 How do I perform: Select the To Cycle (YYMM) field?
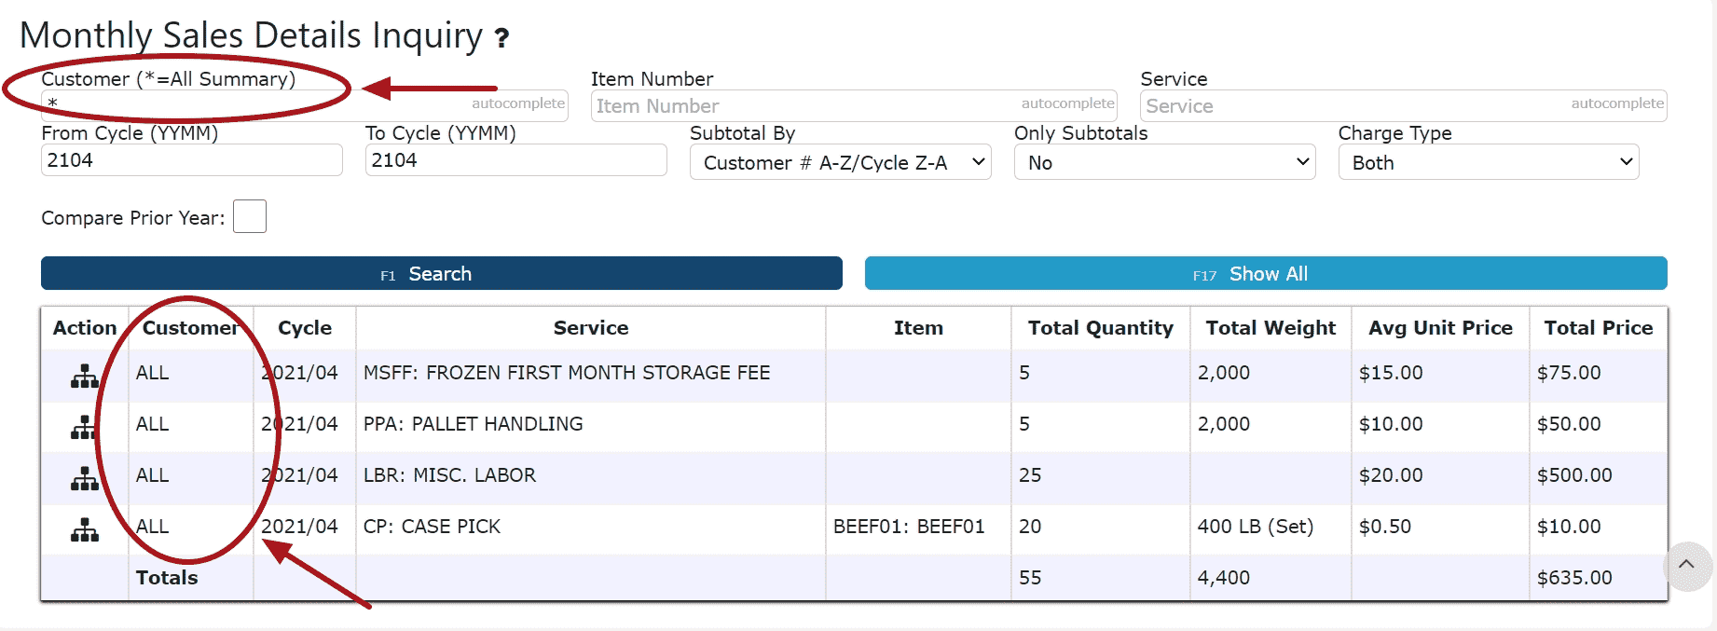click(x=515, y=160)
